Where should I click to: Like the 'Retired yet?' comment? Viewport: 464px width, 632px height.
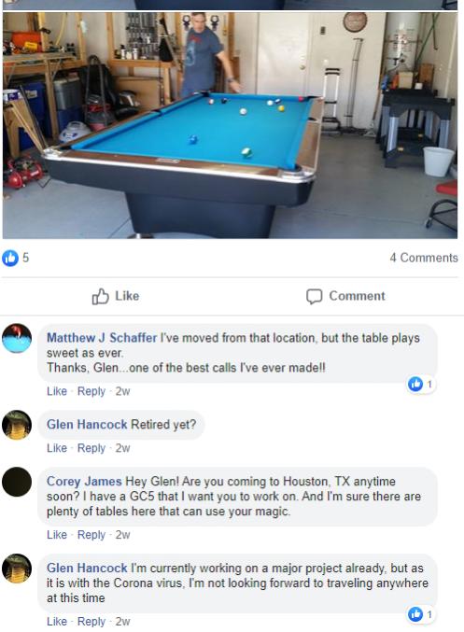point(56,448)
